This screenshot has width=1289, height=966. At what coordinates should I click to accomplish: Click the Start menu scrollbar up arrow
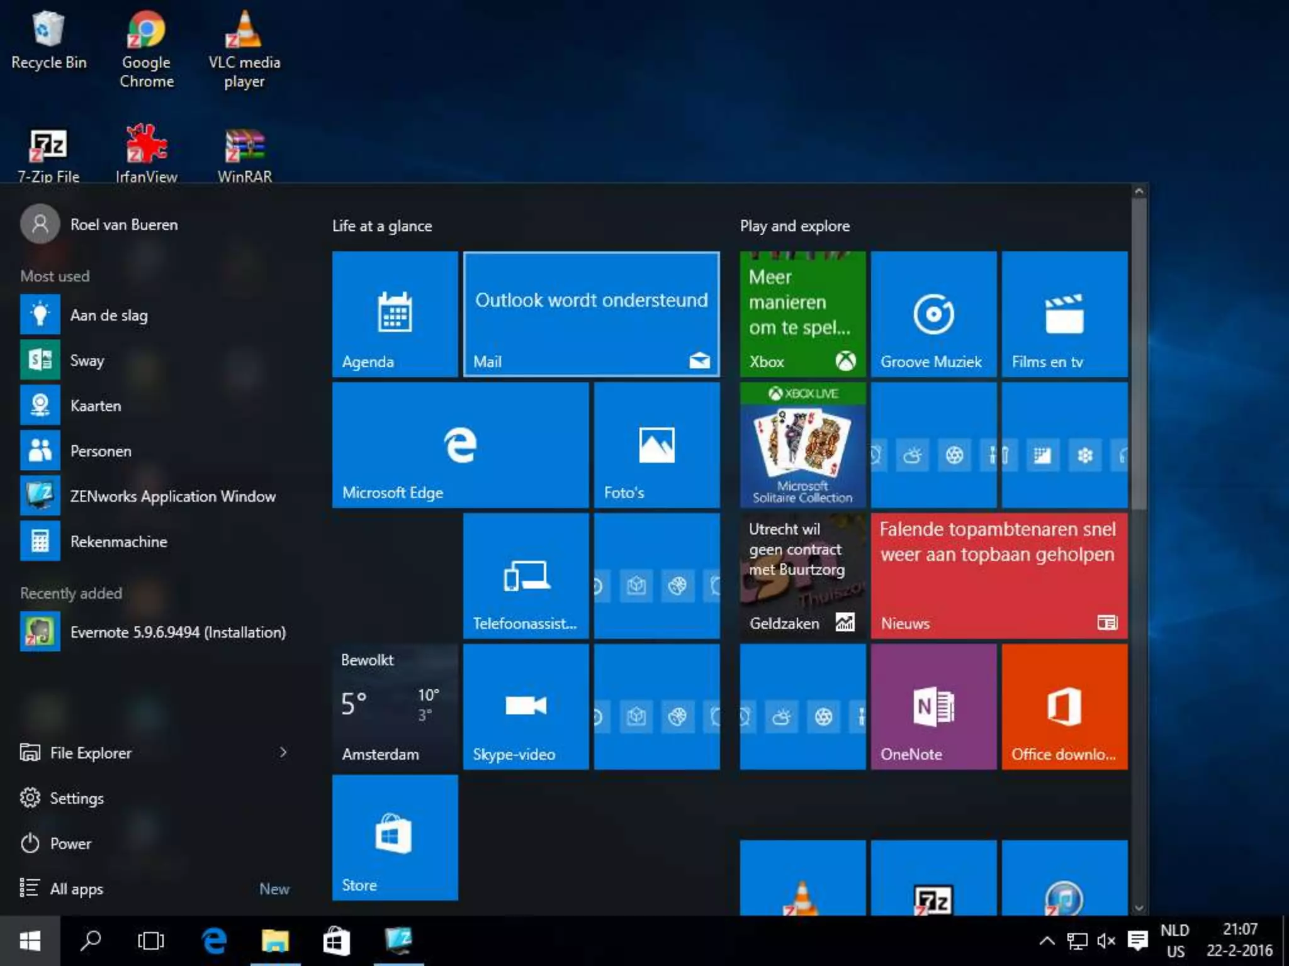pyautogui.click(x=1139, y=191)
